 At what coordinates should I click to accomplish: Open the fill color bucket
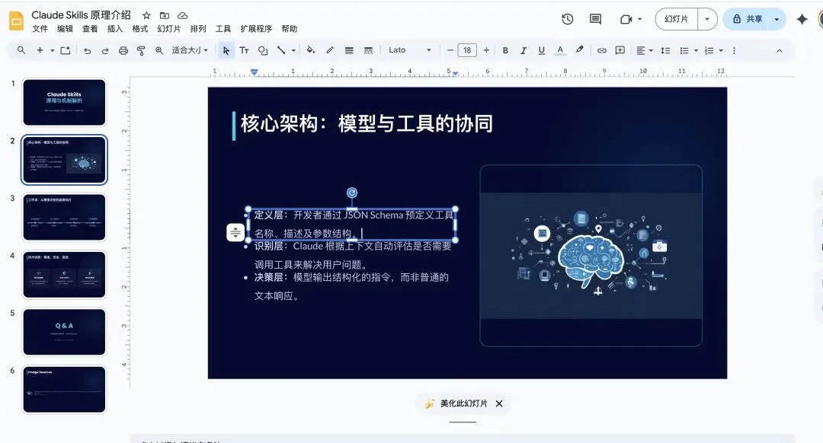click(x=311, y=50)
